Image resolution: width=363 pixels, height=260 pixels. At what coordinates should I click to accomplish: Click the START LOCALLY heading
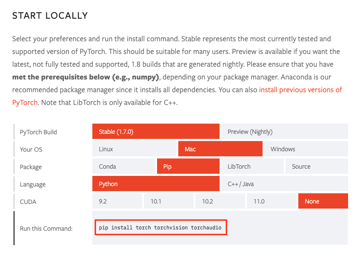[x=50, y=16]
